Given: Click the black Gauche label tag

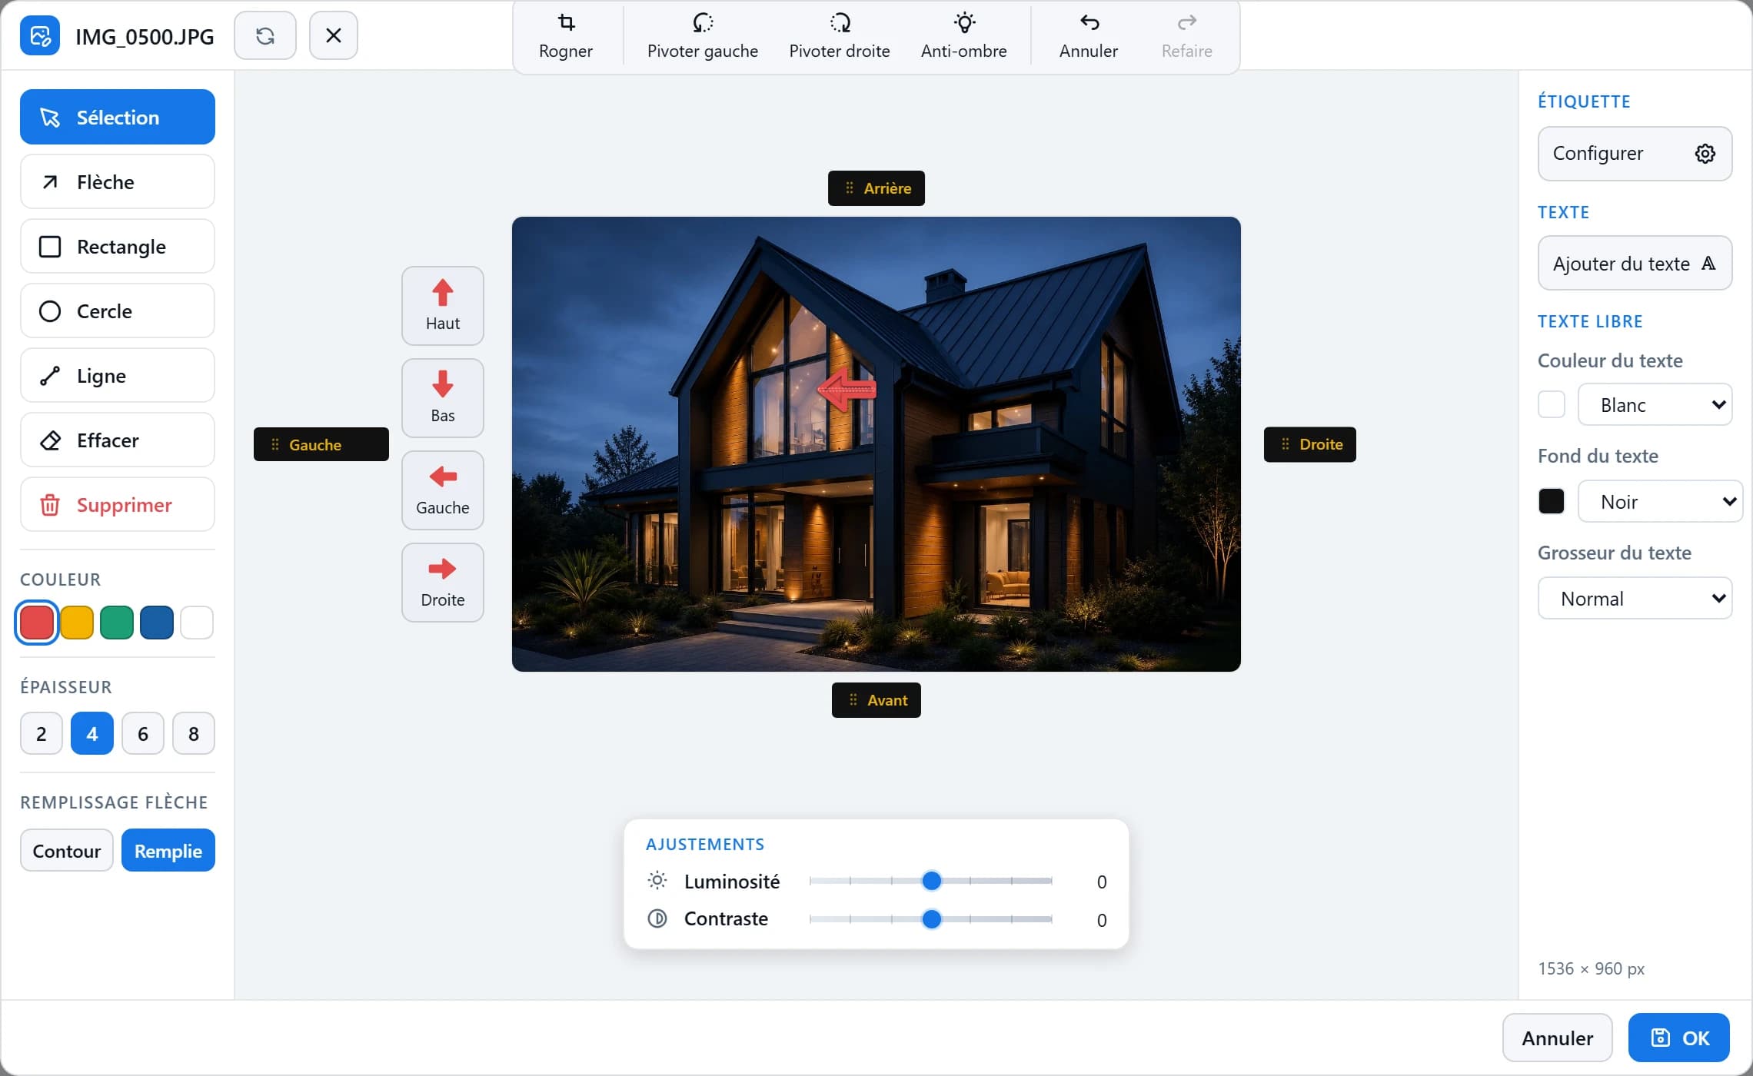Looking at the screenshot, I should (x=321, y=444).
